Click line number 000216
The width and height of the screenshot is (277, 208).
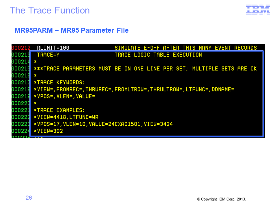tap(21, 75)
